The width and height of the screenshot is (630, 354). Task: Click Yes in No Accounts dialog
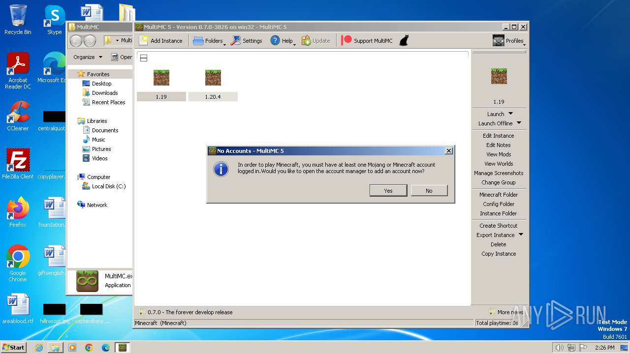click(x=388, y=190)
